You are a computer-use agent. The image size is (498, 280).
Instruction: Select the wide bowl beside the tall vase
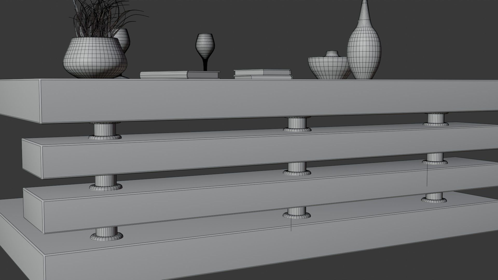(329, 68)
